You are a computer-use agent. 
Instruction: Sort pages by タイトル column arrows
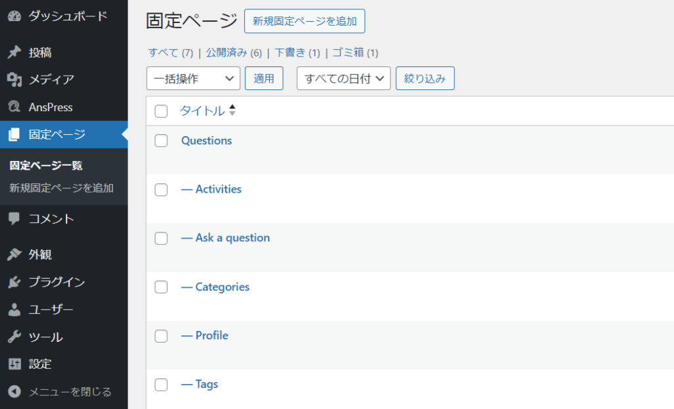pos(232,111)
